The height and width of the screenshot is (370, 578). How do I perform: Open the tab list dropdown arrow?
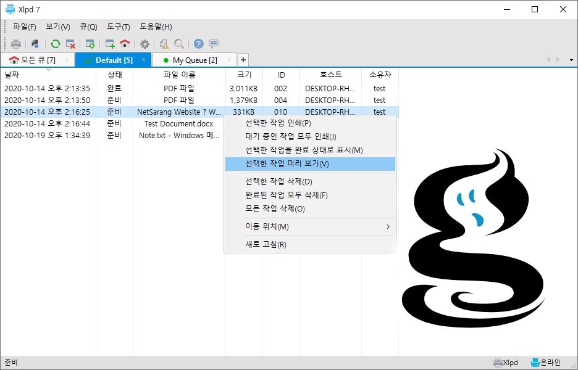point(571,60)
